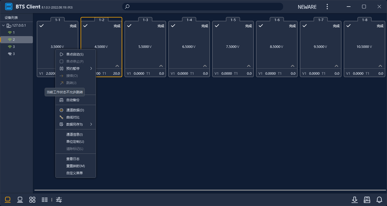Choose 单点启动(S) in the context menu

pos(75,54)
